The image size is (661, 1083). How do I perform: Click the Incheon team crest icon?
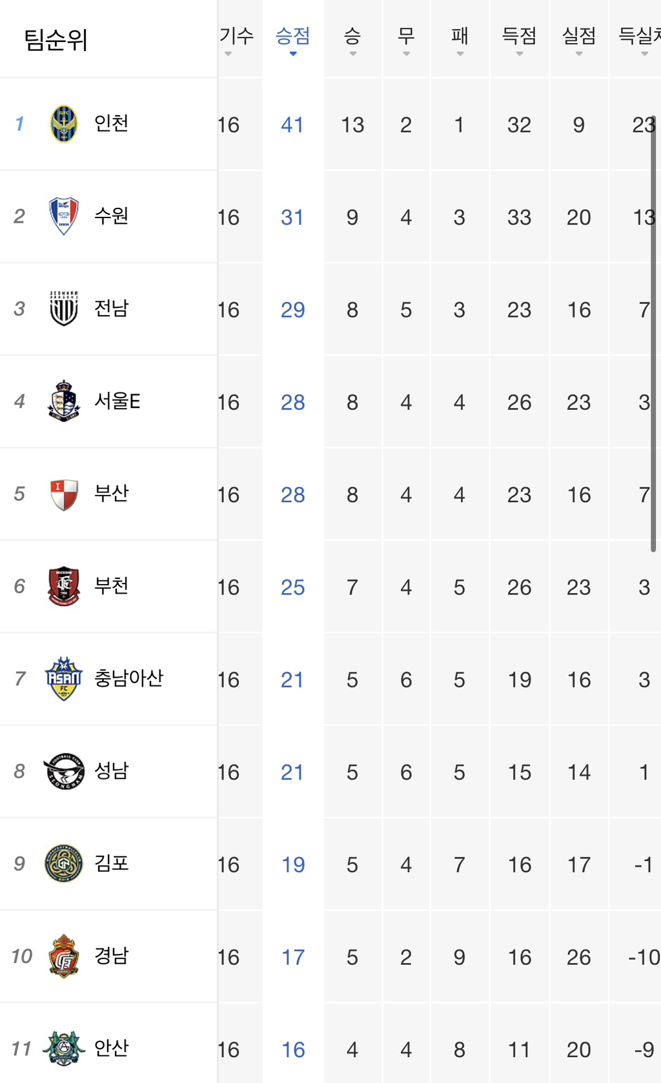click(x=64, y=123)
